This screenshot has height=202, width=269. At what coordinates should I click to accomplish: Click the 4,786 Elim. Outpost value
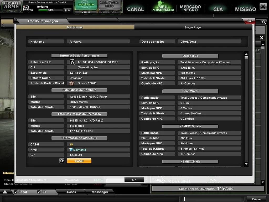click(209, 68)
